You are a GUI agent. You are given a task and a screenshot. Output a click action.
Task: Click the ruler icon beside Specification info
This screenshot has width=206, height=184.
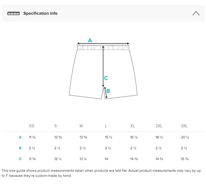(13, 13)
